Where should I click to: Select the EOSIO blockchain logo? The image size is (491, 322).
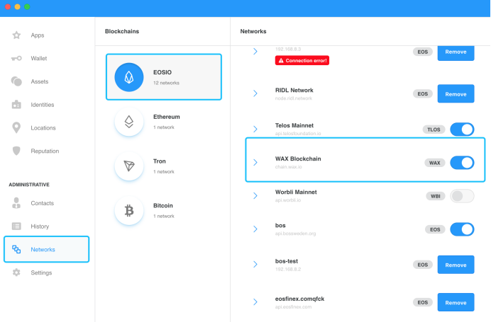tap(129, 77)
